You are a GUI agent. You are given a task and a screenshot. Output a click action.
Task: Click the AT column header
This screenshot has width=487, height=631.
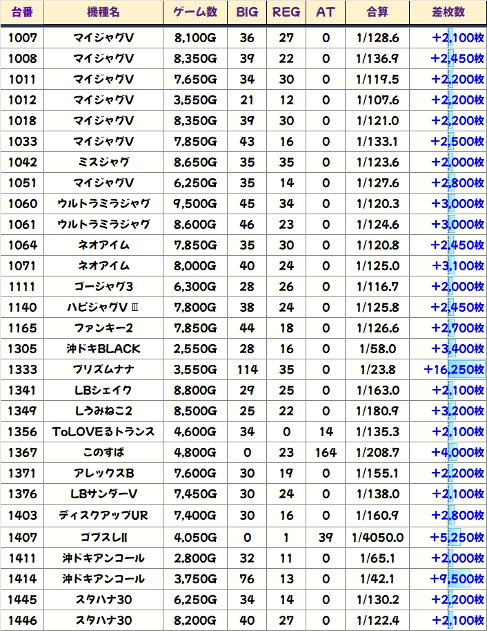coord(325,12)
